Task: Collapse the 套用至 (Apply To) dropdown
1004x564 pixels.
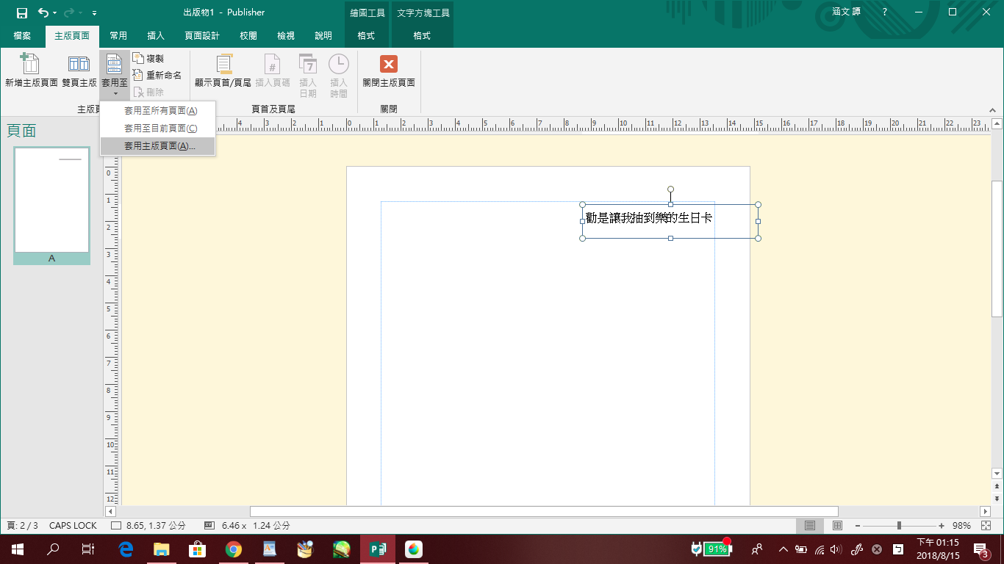Action: click(x=115, y=73)
